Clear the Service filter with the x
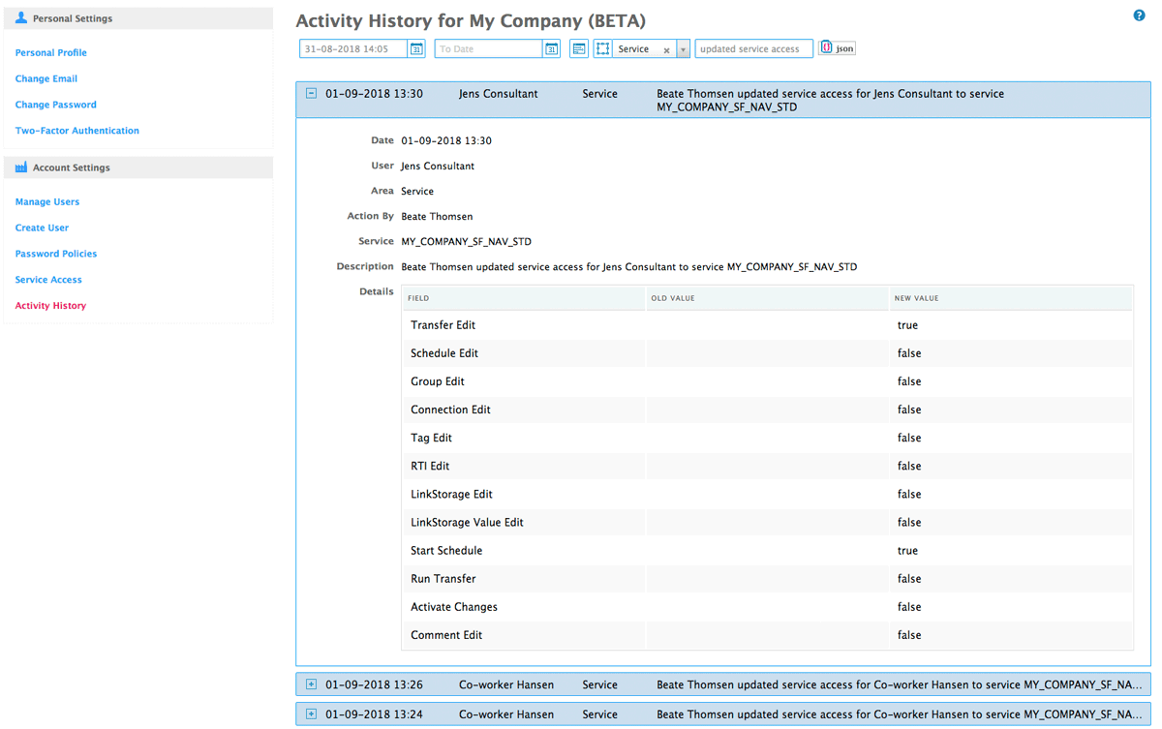The image size is (1162, 729). 666,50
